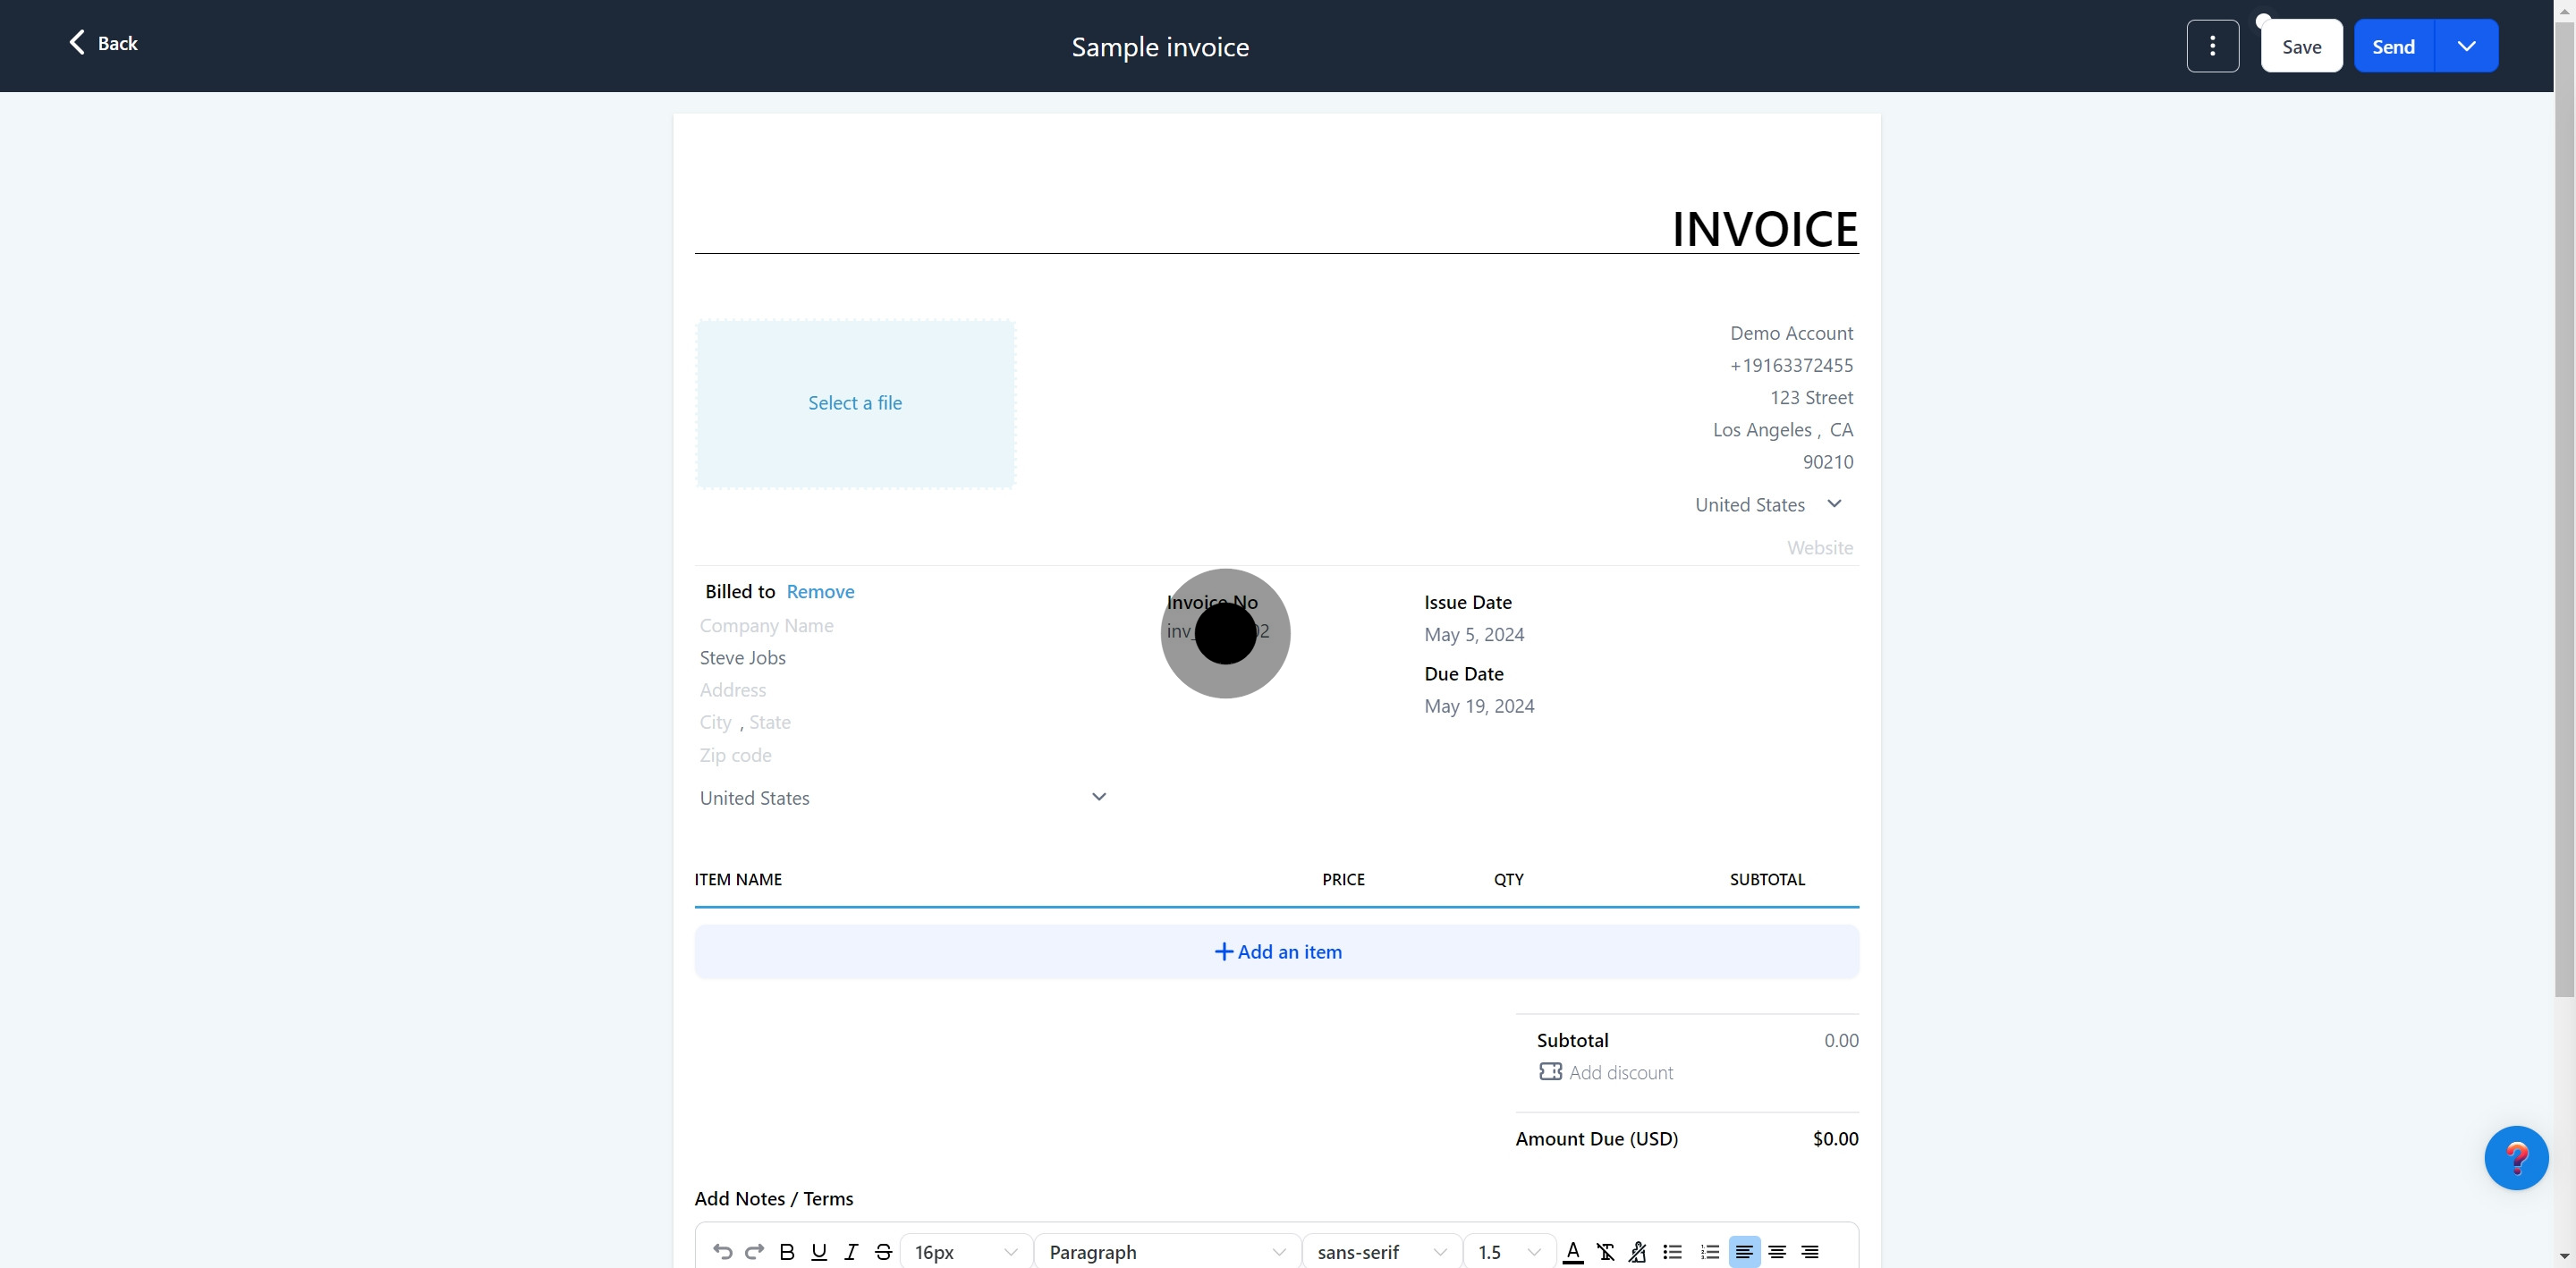This screenshot has width=2576, height=1268.
Task: Toggle bold formatting in notes toolbar
Action: [x=787, y=1251]
